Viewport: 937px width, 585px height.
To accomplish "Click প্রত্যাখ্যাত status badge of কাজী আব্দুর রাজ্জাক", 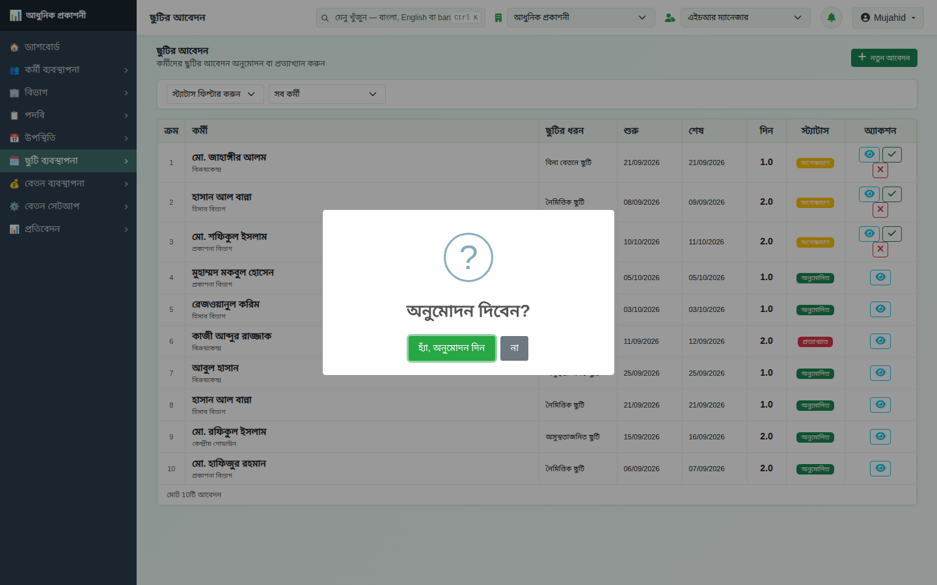I will (815, 342).
